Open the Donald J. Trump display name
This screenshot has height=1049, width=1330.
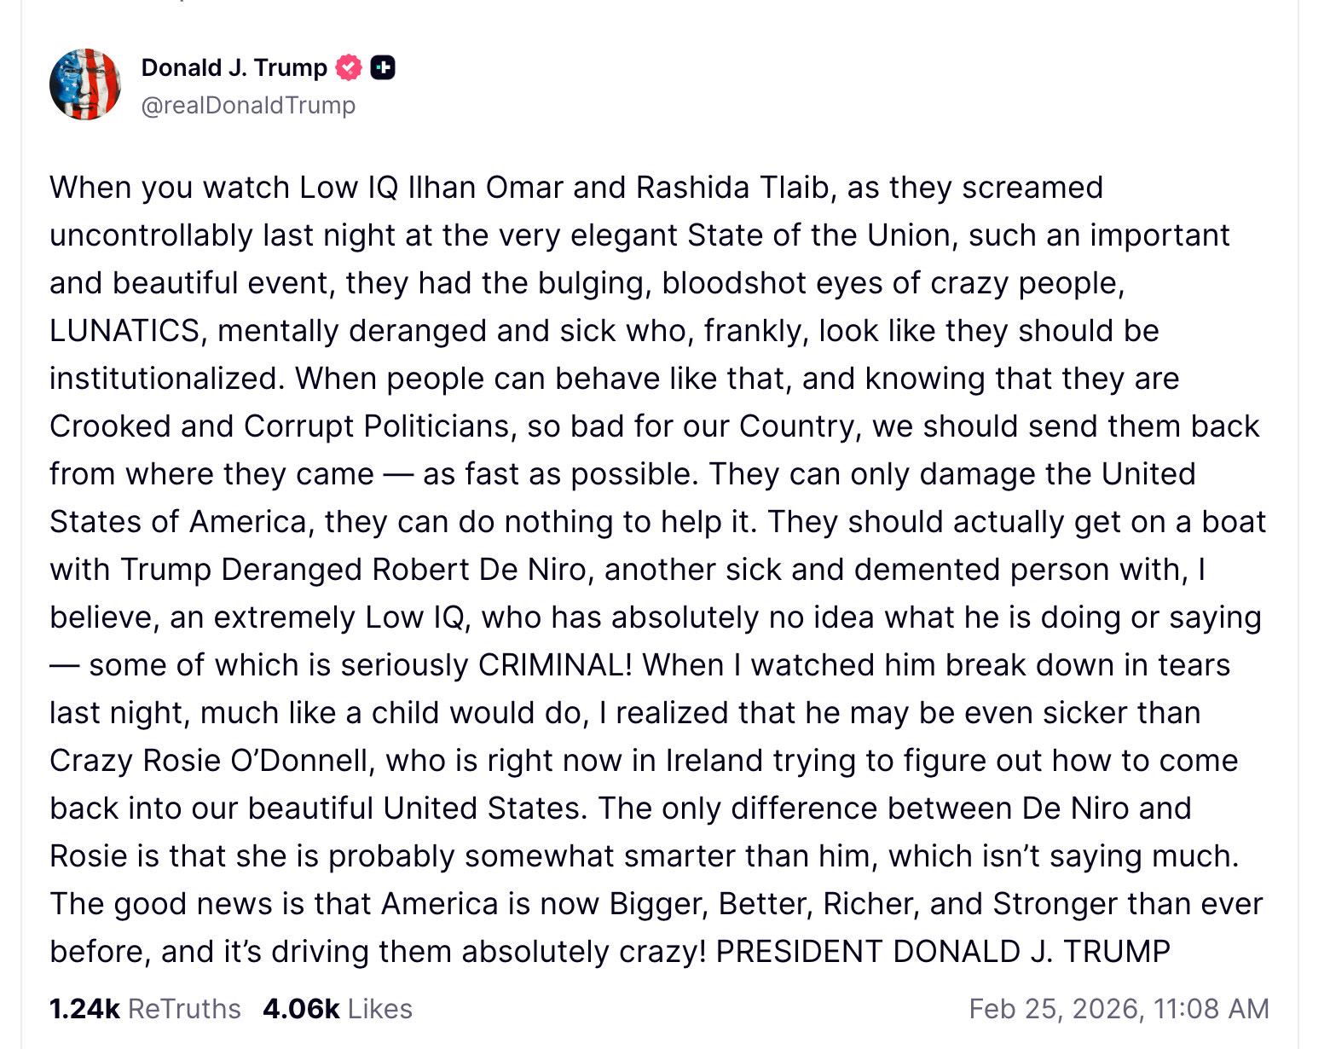[x=234, y=67]
